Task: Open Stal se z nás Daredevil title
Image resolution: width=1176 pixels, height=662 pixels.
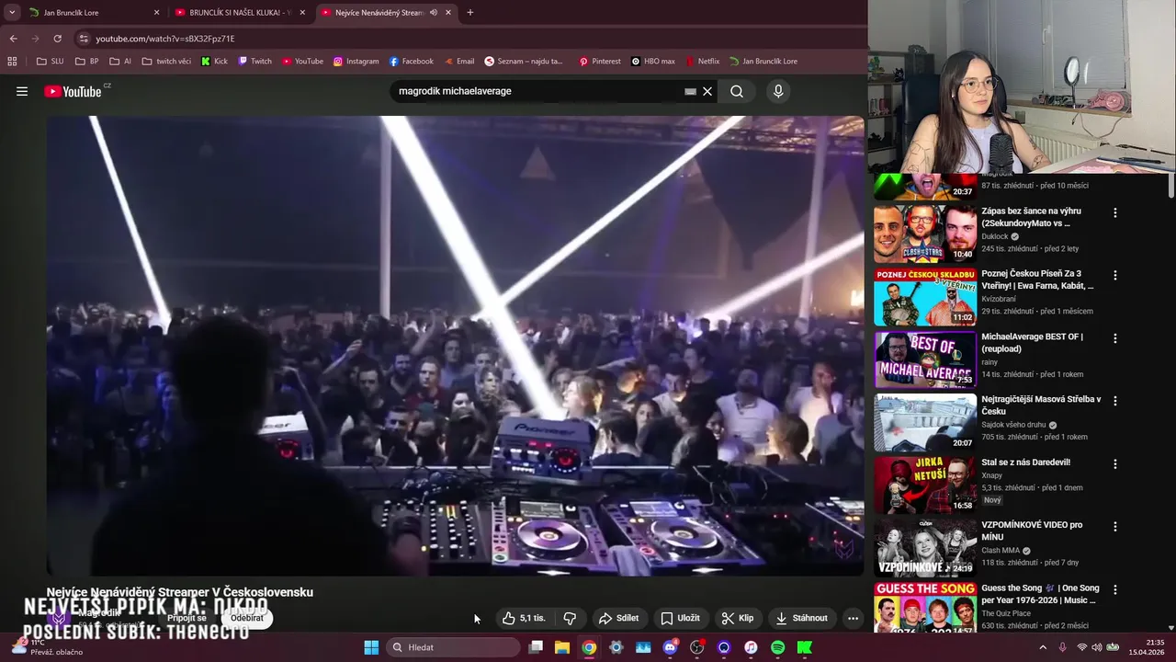Action: click(1025, 462)
